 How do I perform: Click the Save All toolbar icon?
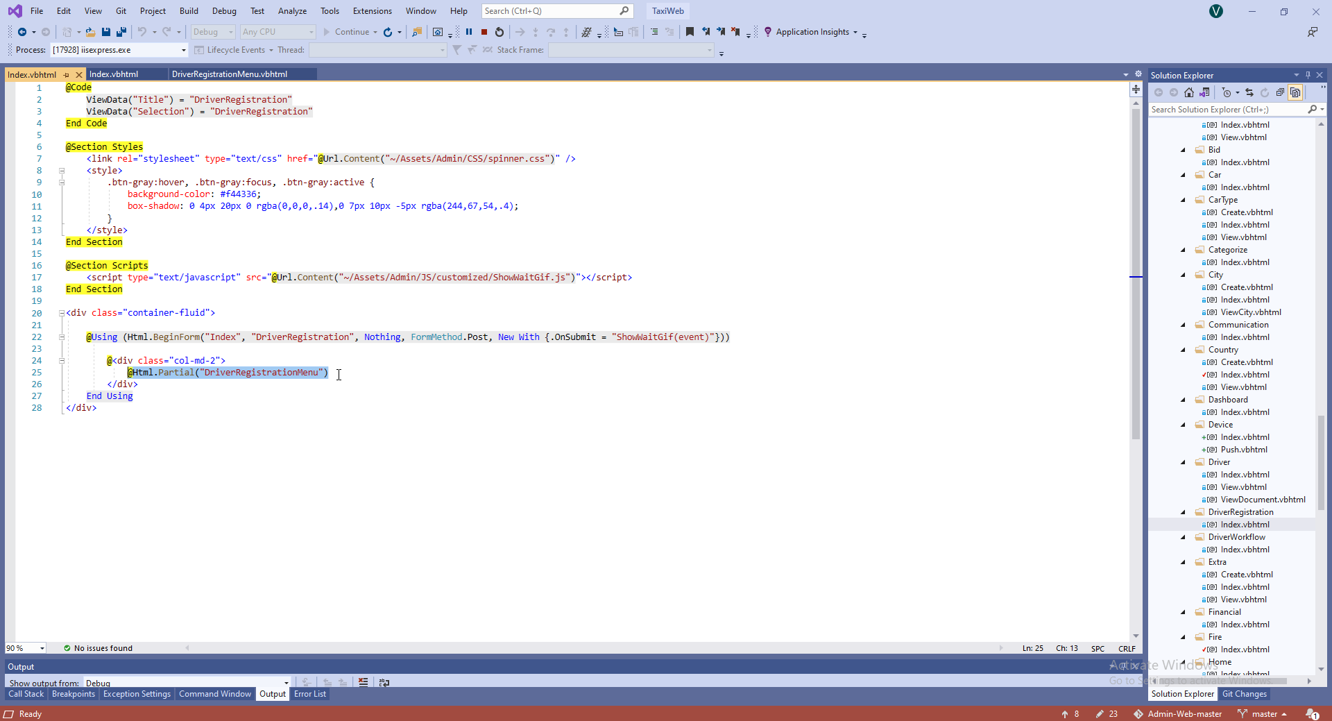(121, 32)
